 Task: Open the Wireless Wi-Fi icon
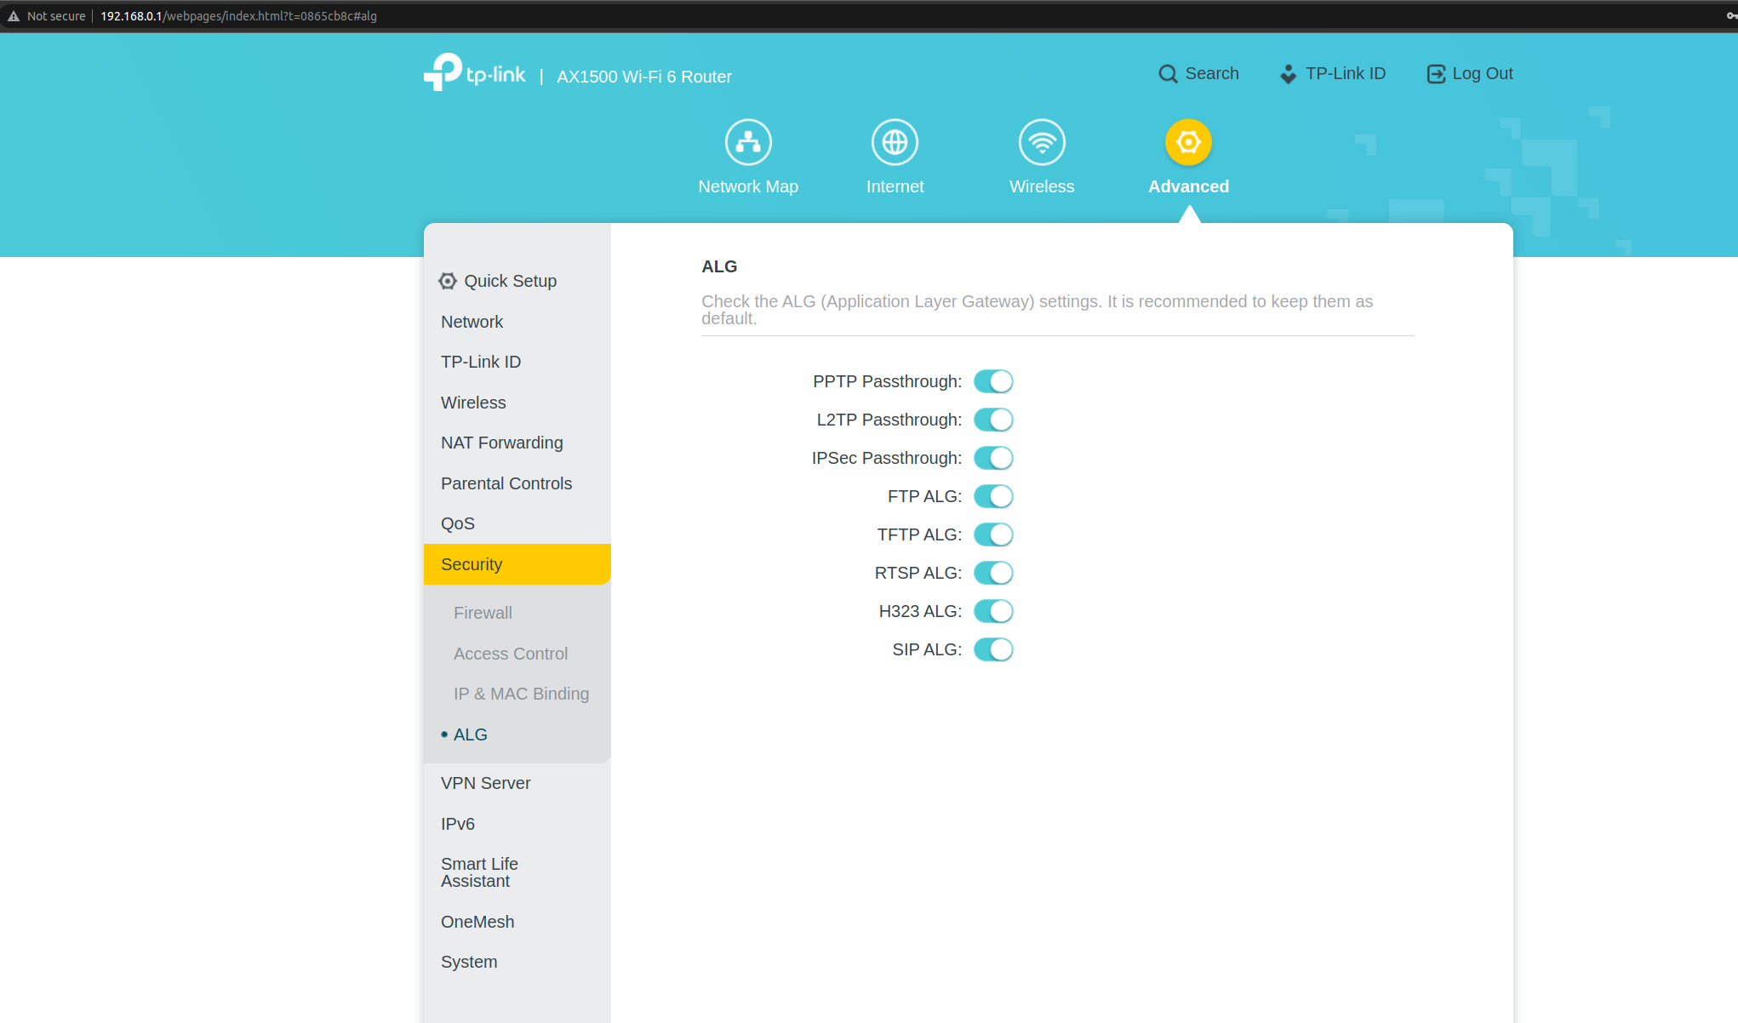tap(1042, 142)
